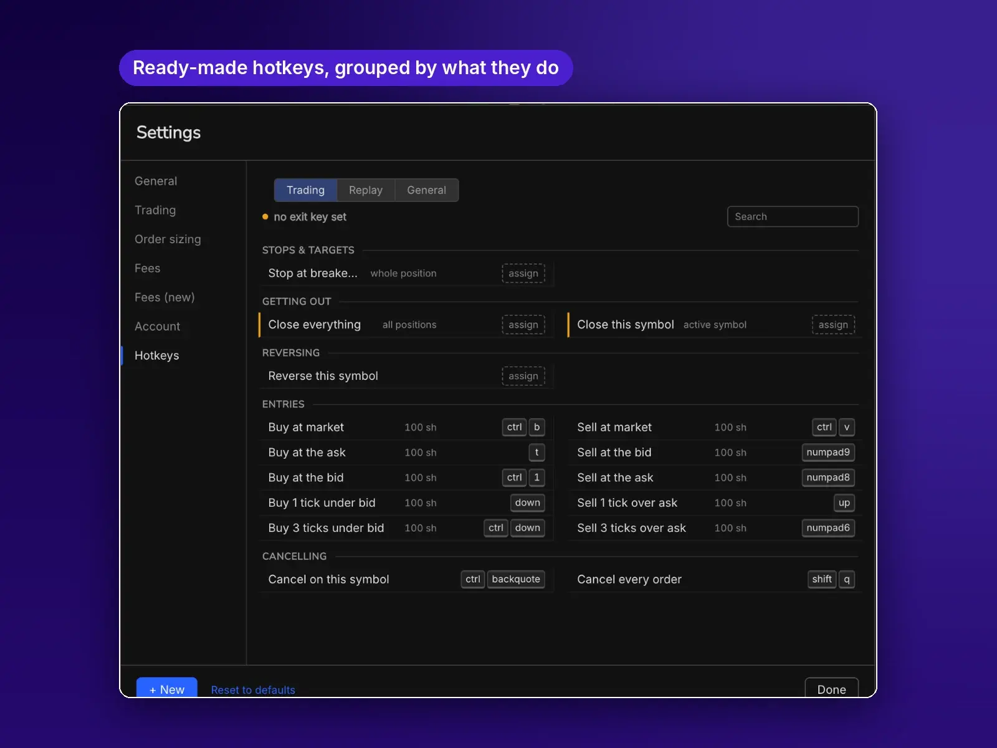Click Reset to defaults link

coord(253,690)
